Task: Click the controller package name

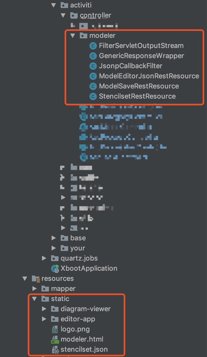Action: click(x=95, y=15)
